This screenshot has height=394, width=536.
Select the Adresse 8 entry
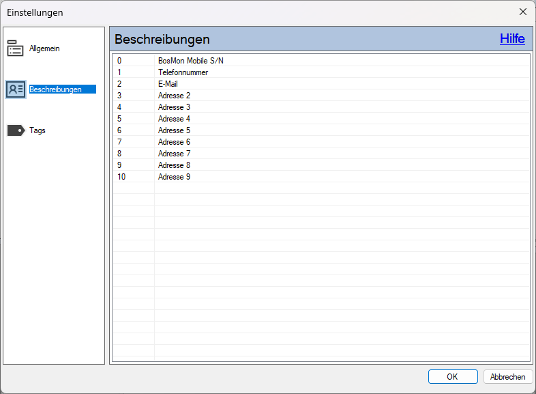(x=321, y=165)
